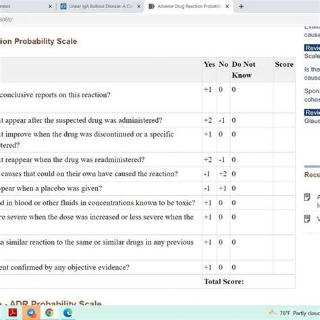Screen dimensions: 320x320
Task: Click the second Review badge in the sidebar
Action: coord(312,112)
